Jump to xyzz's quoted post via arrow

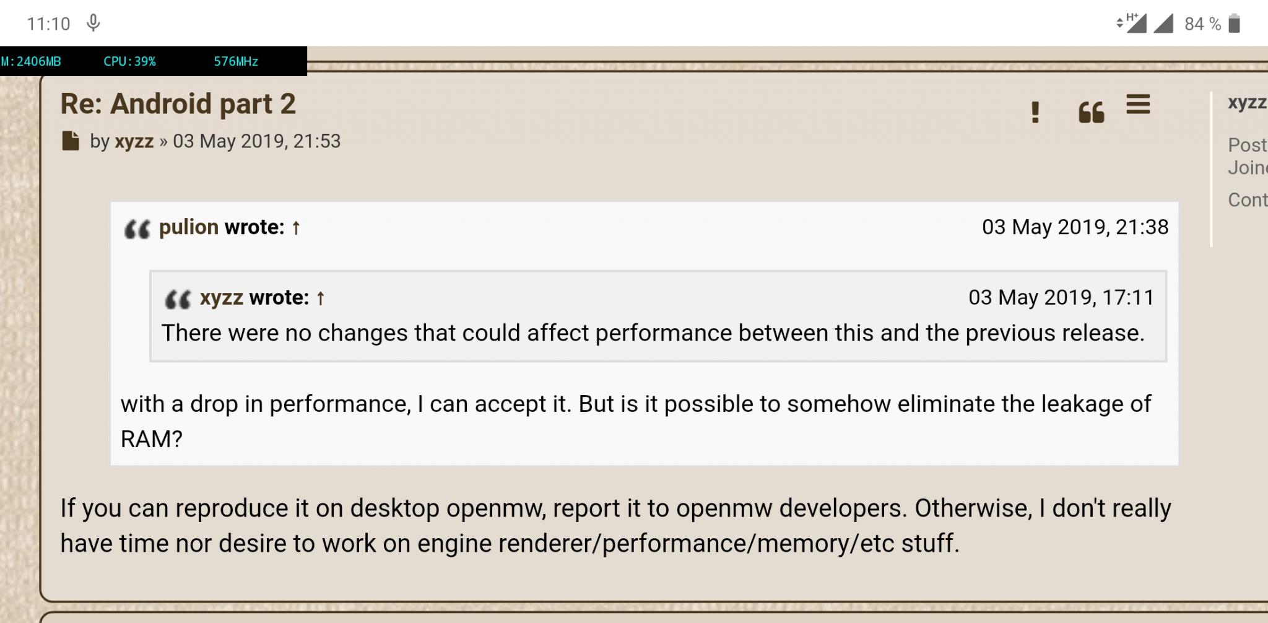click(320, 298)
